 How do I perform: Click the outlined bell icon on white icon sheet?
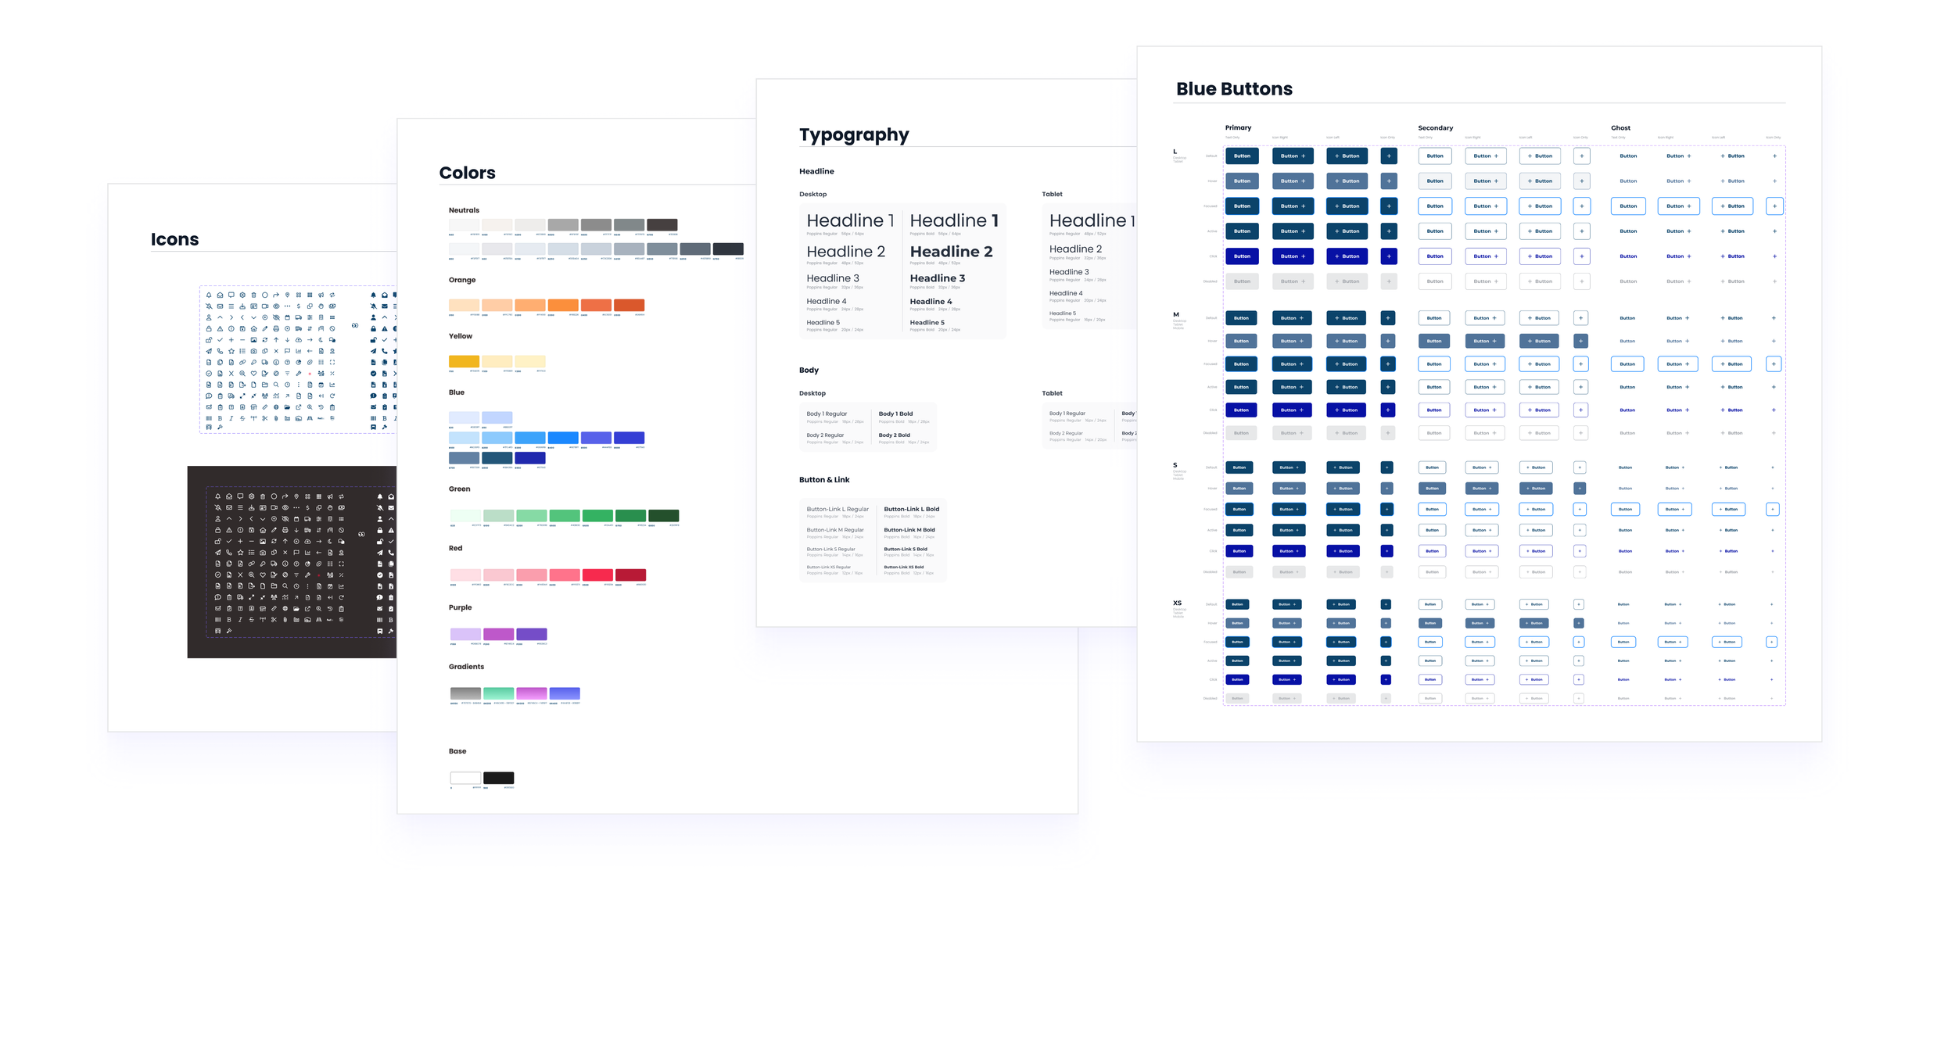209,295
